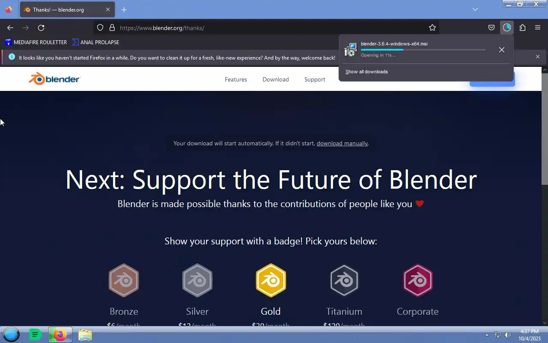Open the green app taskbar icon

[35, 334]
